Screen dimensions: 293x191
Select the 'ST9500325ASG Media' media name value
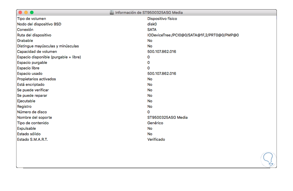[167, 118]
